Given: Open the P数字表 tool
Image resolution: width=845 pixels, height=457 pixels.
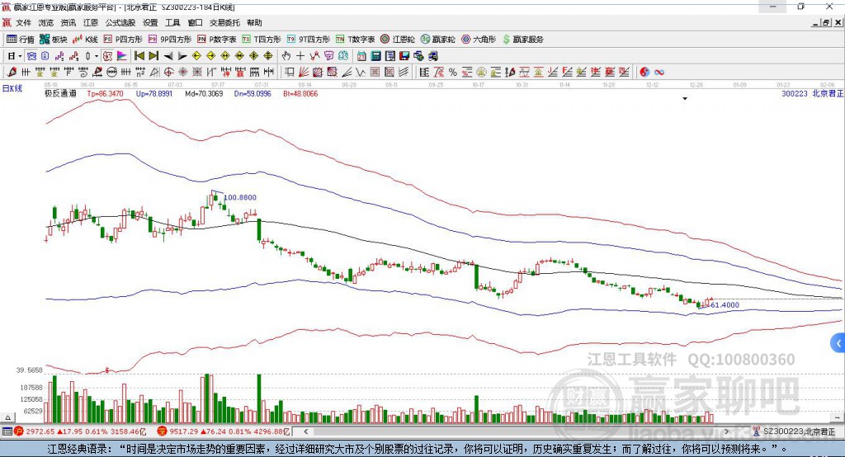Looking at the screenshot, I should click(217, 40).
